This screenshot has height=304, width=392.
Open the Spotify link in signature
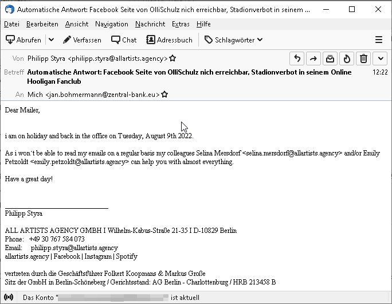tap(127, 256)
